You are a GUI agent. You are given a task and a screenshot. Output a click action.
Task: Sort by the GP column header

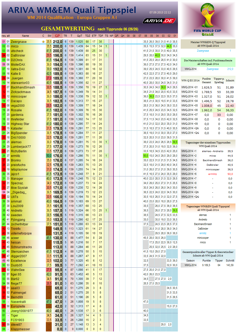pos(58,36)
